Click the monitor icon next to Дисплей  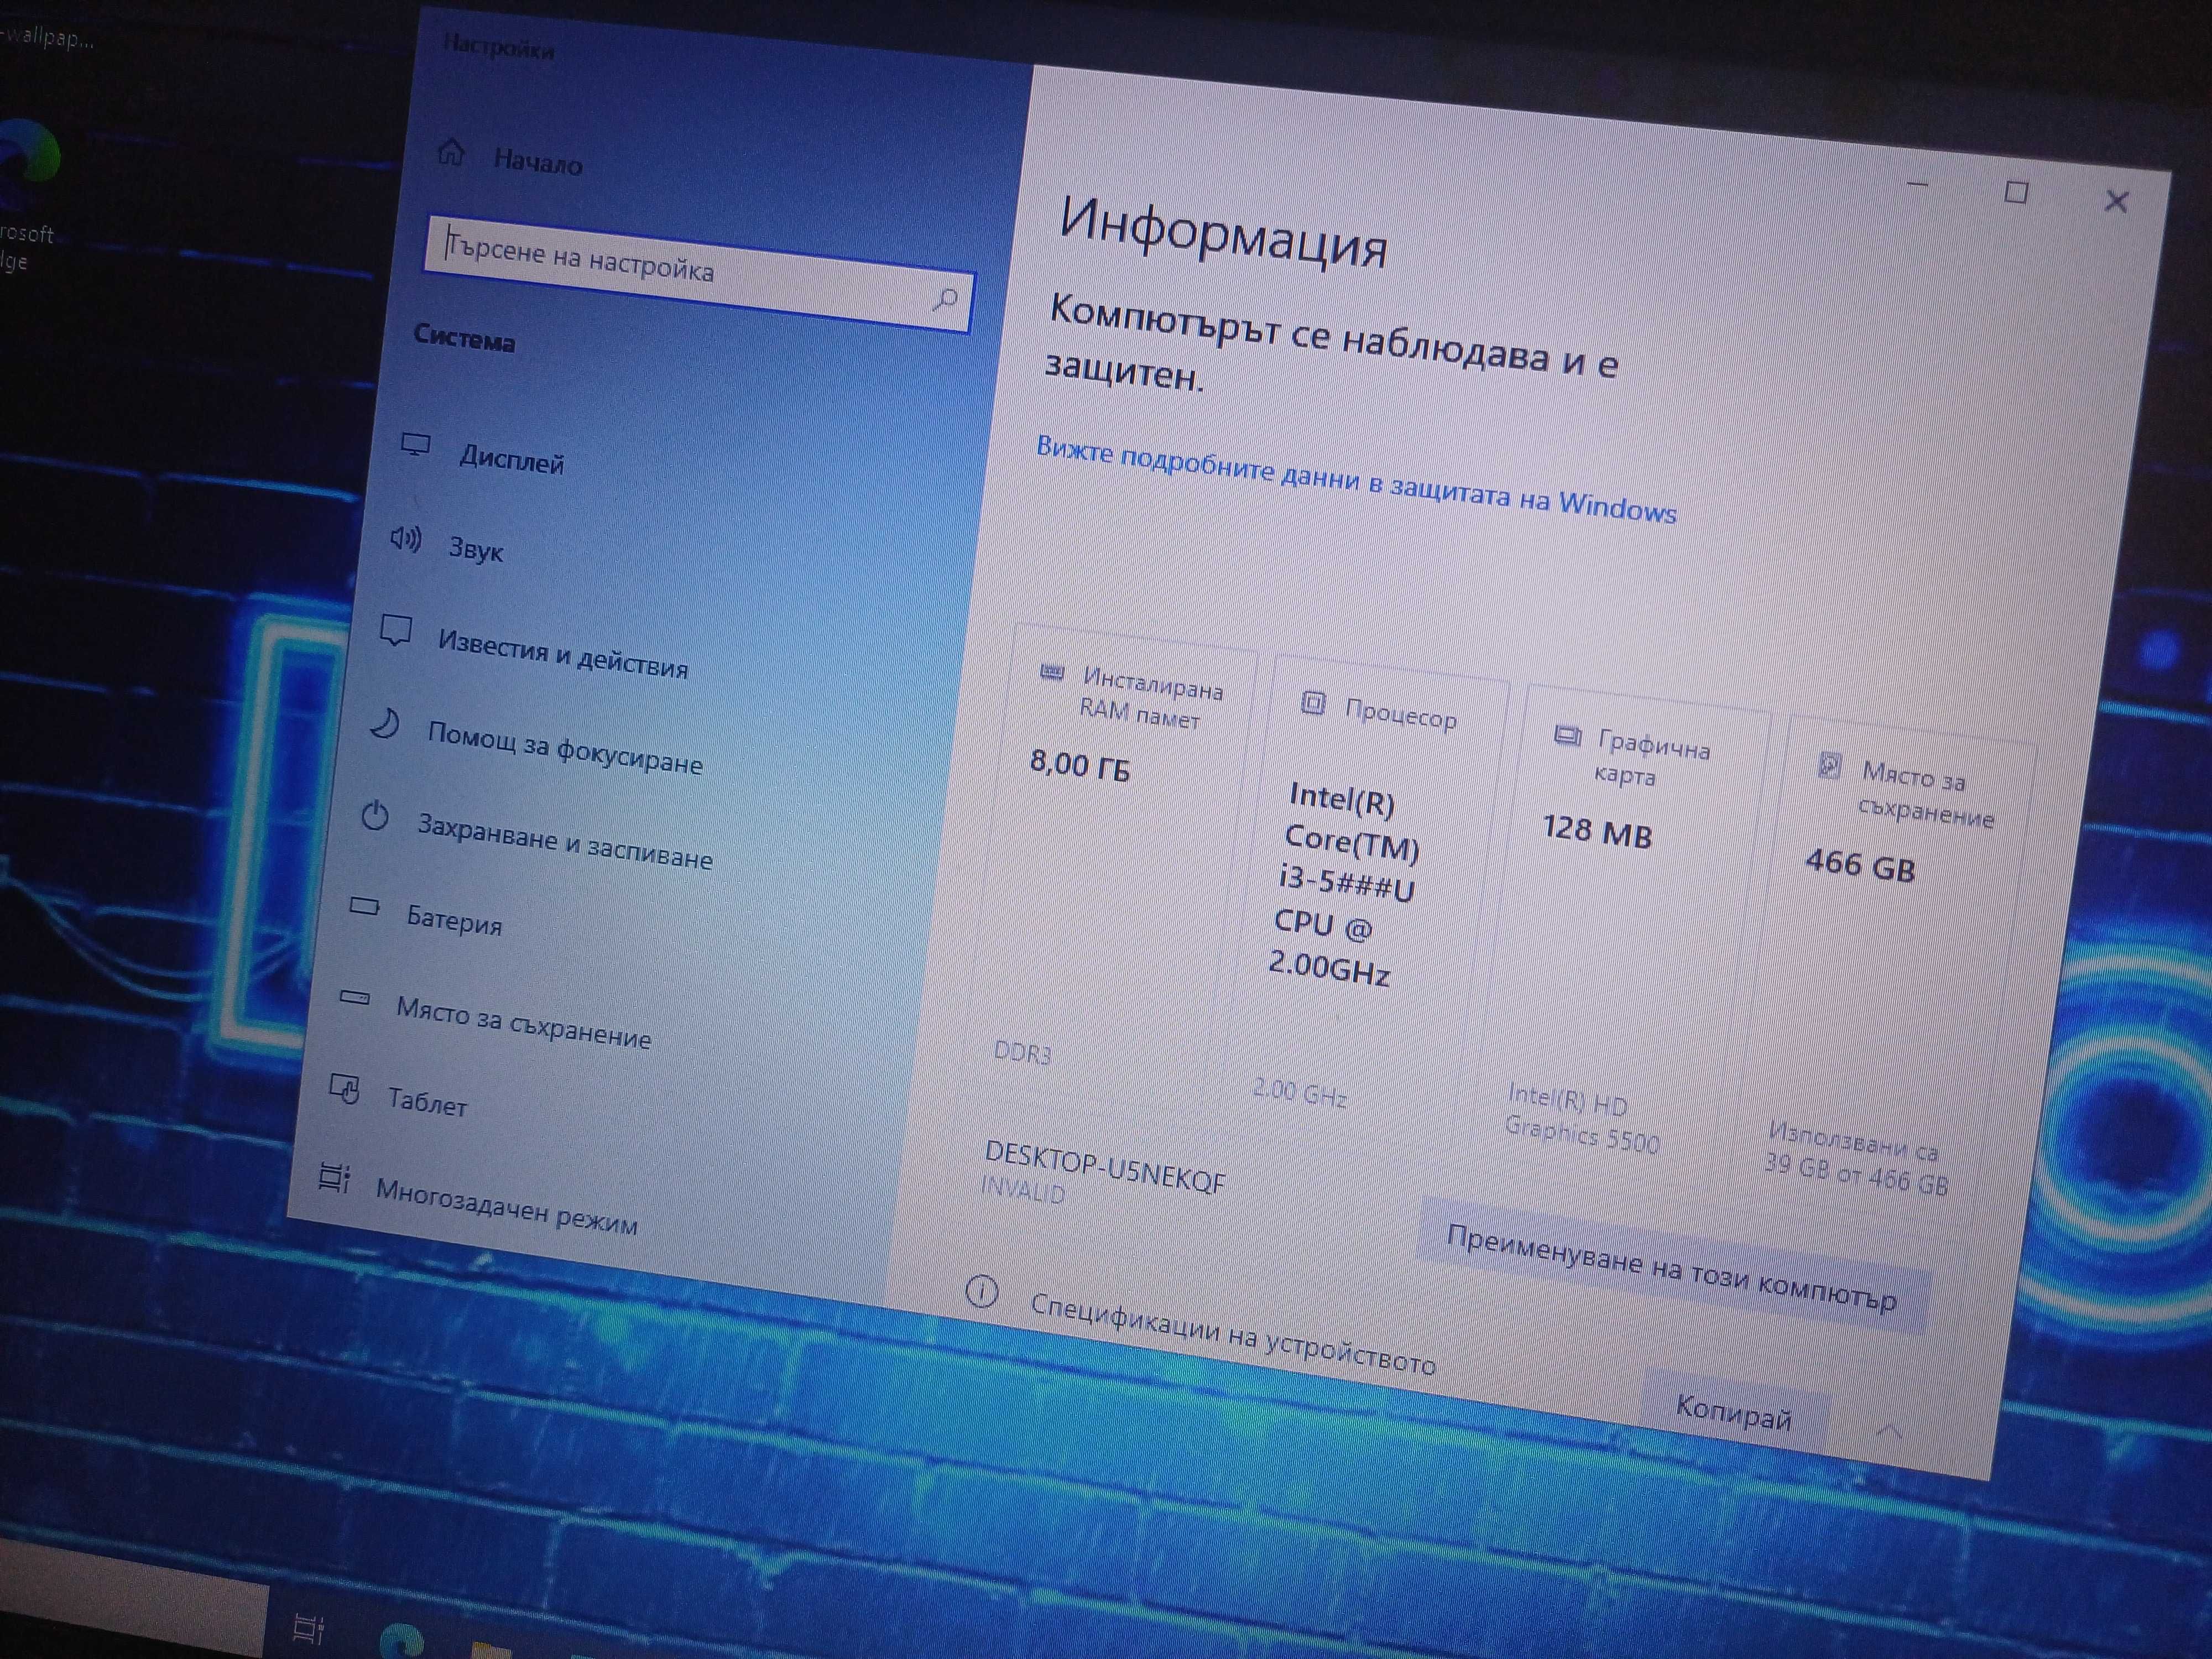tap(415, 445)
